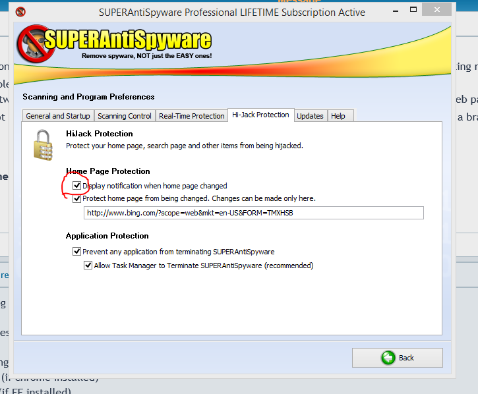Close the SUPERAntiSpyware window
Screen dimensions: 478x394
[437, 10]
